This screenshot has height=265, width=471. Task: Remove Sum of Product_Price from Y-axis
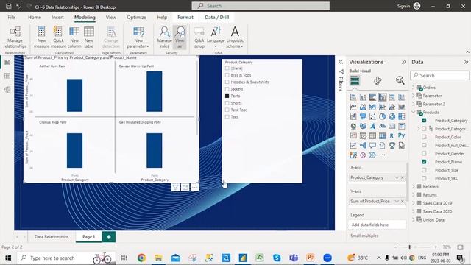coord(403,201)
